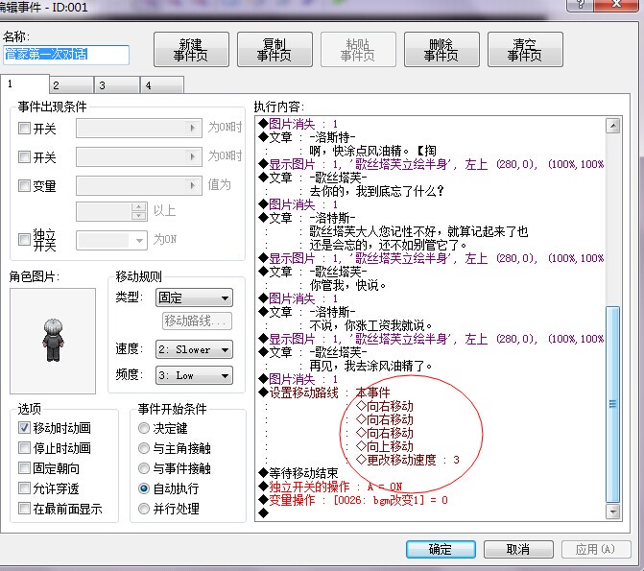Enable the 变量 condition checkbox
Image resolution: width=644 pixels, height=571 pixels.
(24, 185)
